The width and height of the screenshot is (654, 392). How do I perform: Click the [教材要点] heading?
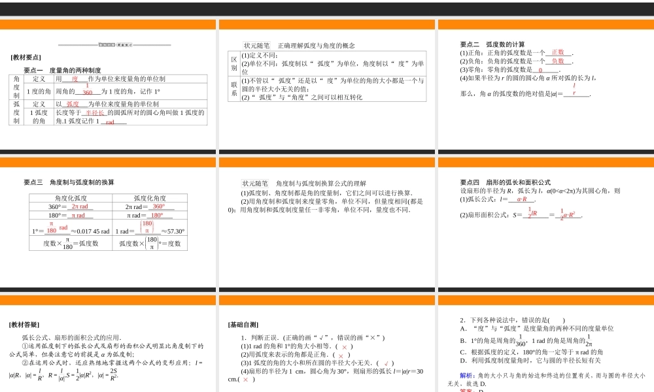(26, 57)
